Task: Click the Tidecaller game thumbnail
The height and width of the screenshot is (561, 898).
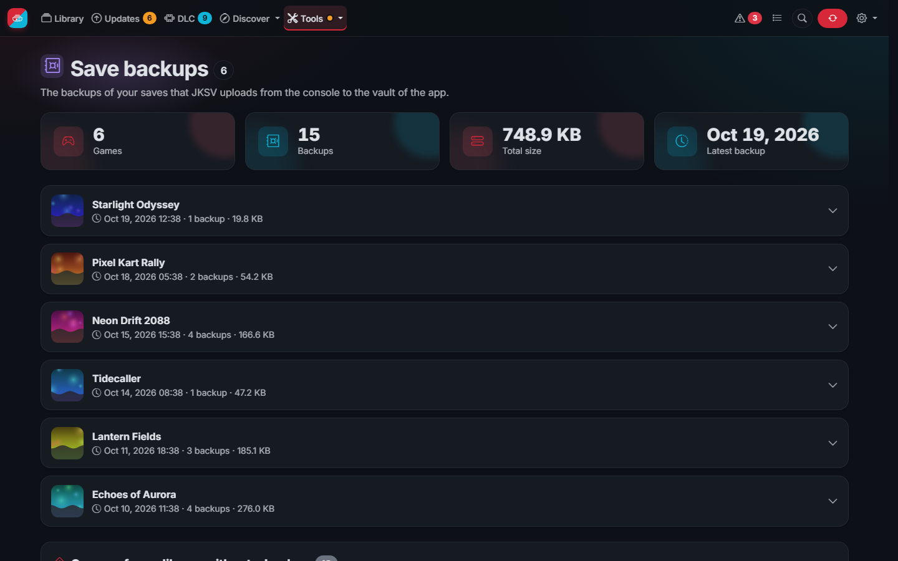Action: (67, 385)
